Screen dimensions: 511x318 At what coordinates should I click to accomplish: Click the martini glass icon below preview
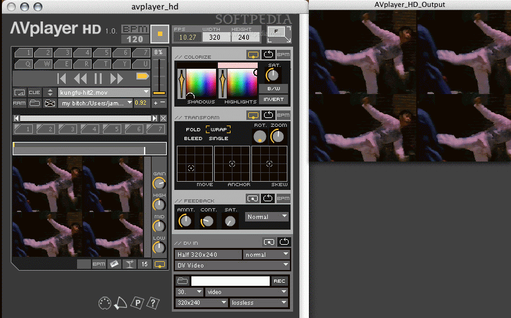pyautogui.click(x=129, y=264)
